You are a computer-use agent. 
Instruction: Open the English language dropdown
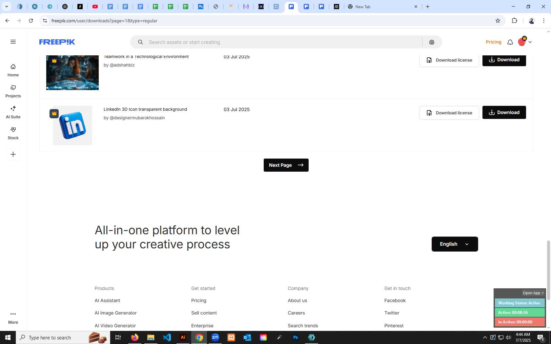tap(455, 244)
